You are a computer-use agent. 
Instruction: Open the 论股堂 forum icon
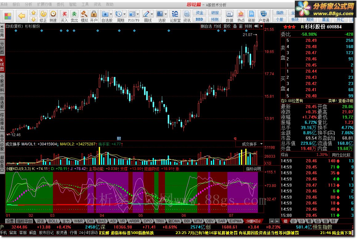click(175, 14)
